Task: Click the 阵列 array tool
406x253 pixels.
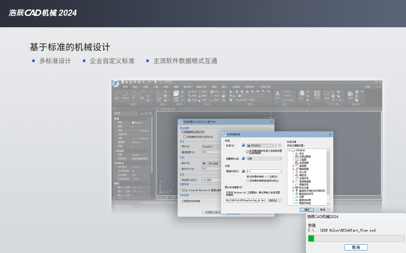Action: coord(214,91)
